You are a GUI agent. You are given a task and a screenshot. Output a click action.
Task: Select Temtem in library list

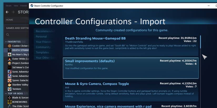[x=17, y=89]
